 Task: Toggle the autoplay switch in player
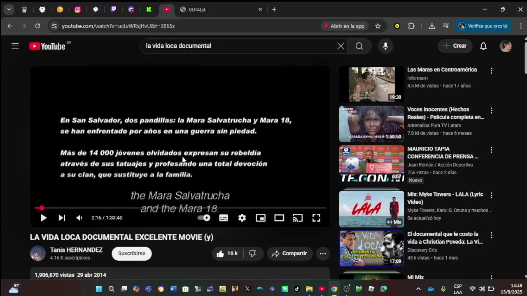[204, 218]
